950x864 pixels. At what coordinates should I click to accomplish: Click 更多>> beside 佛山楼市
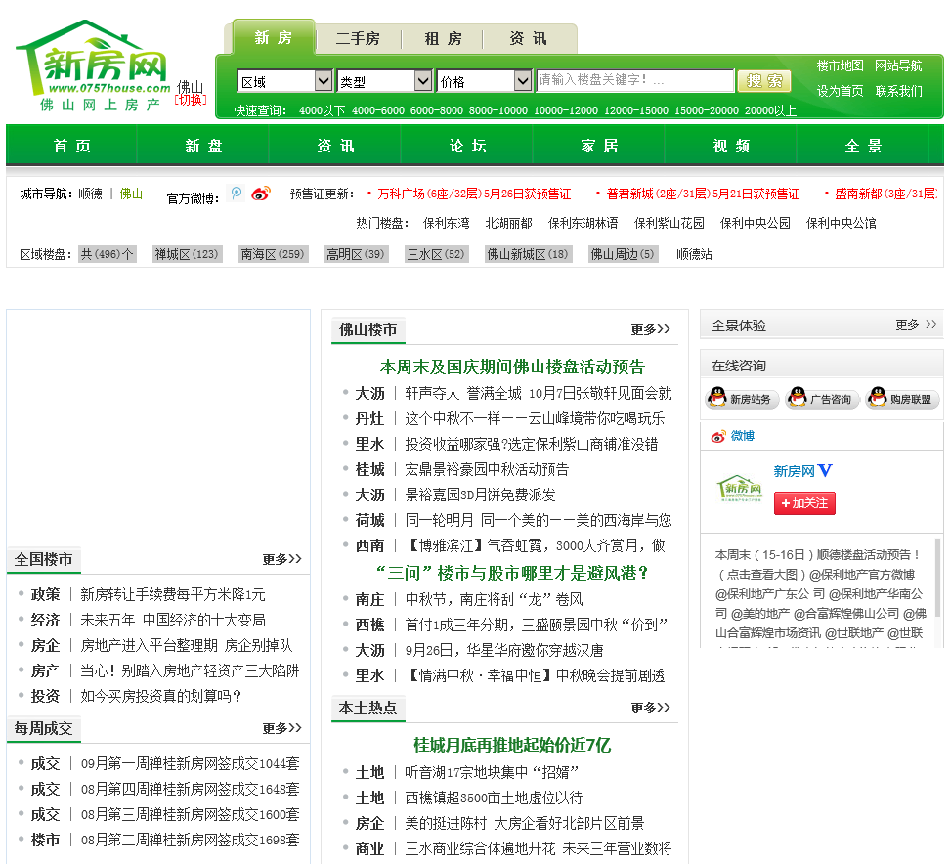click(x=650, y=329)
